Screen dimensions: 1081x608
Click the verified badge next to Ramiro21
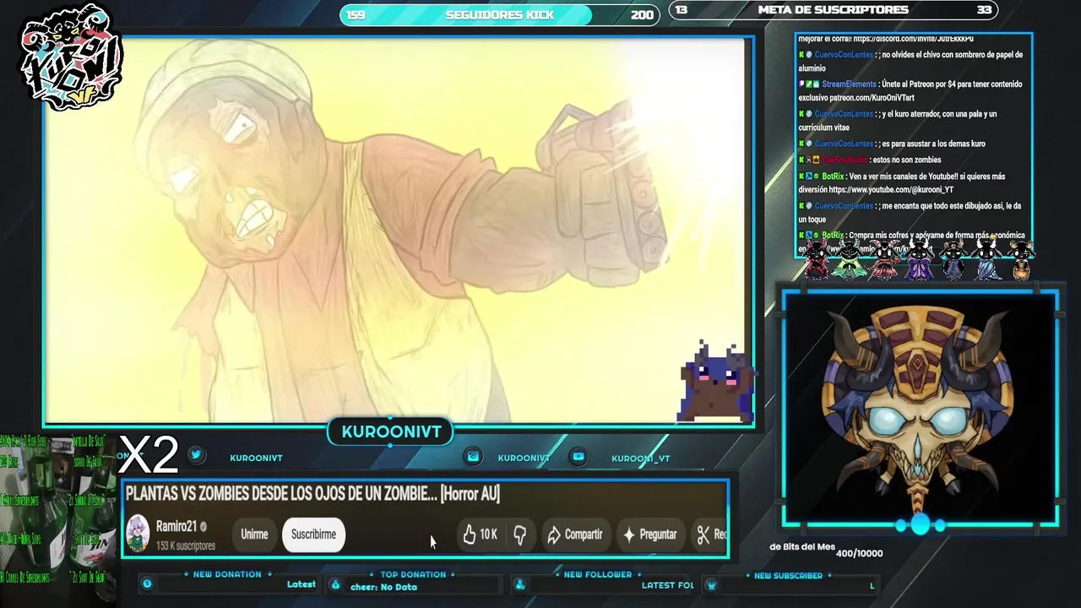[203, 527]
